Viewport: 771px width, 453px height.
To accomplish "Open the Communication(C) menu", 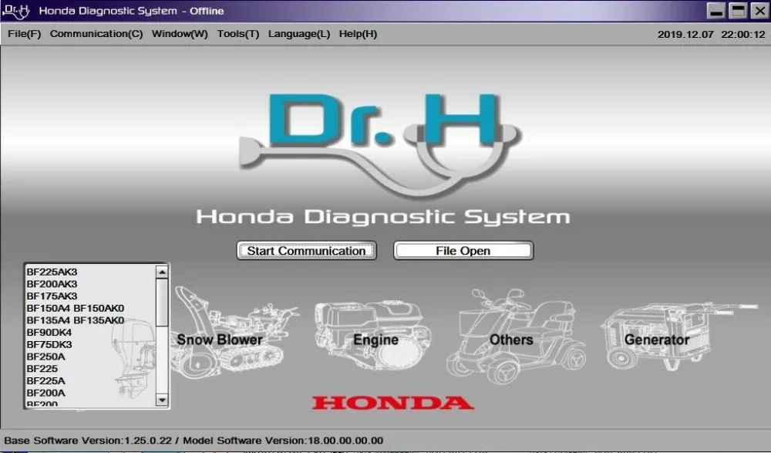I will [96, 34].
